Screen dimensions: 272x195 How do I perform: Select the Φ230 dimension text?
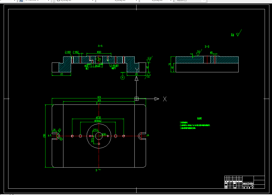pyautogui.click(x=98, y=118)
